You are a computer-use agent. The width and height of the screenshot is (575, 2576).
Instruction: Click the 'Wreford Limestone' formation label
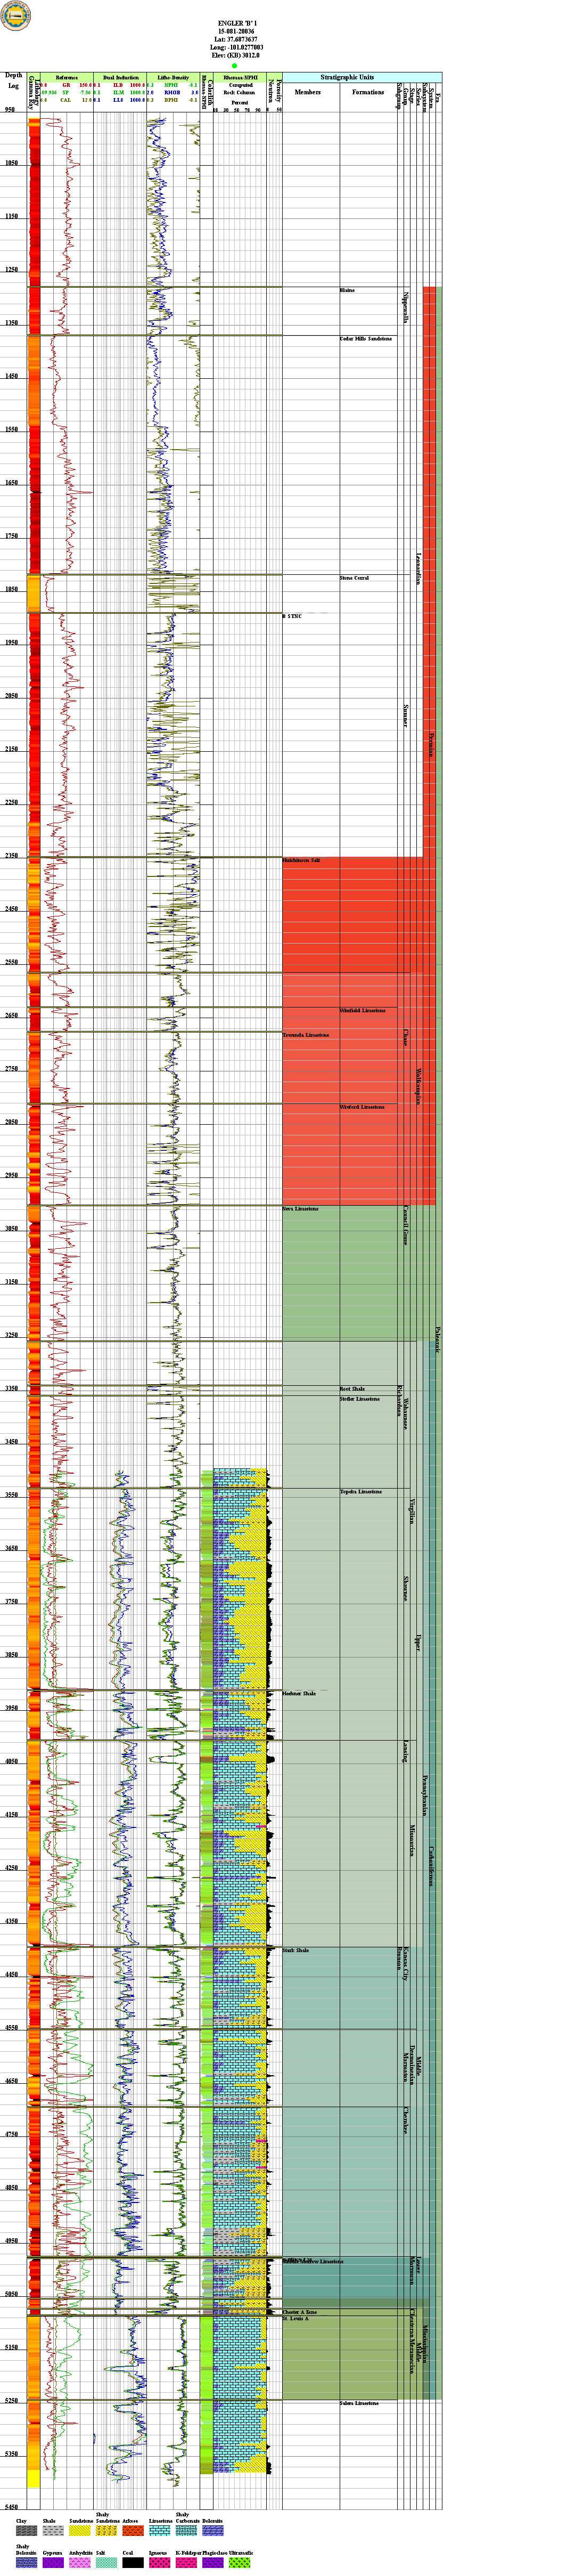(x=362, y=1107)
